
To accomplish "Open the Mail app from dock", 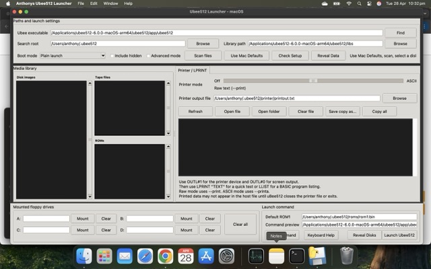I will [x=125, y=256].
